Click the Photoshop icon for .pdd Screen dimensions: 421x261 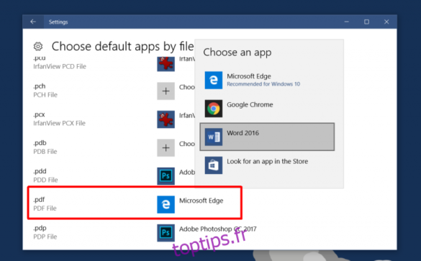[166, 176]
